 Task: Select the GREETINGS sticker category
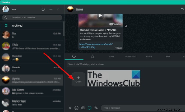pos(130,57)
